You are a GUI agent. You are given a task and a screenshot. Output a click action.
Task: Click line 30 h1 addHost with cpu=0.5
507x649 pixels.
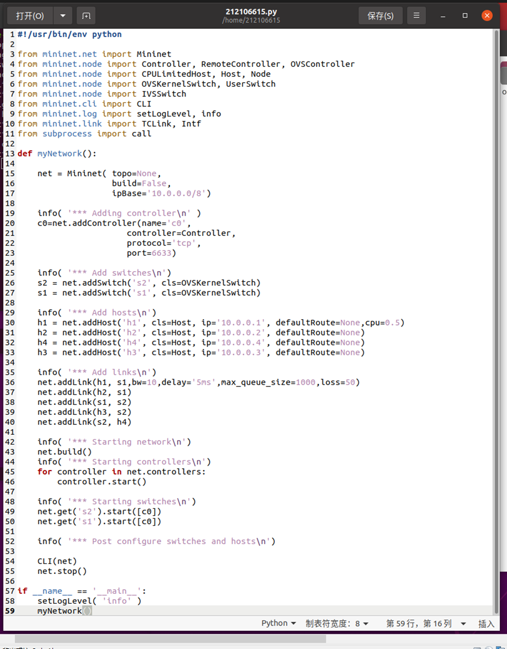pyautogui.click(x=221, y=322)
